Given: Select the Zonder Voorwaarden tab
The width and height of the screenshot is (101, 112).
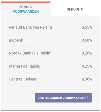Looking at the screenshot, I should pyautogui.click(x=26, y=9).
